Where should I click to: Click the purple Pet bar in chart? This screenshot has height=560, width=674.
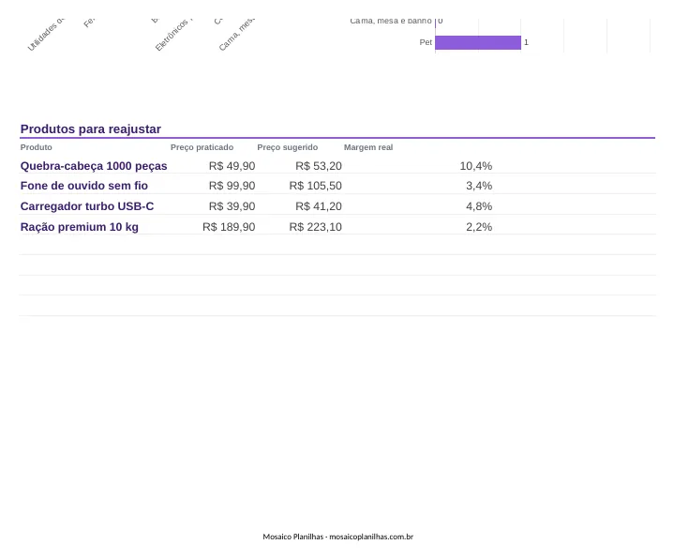point(478,42)
